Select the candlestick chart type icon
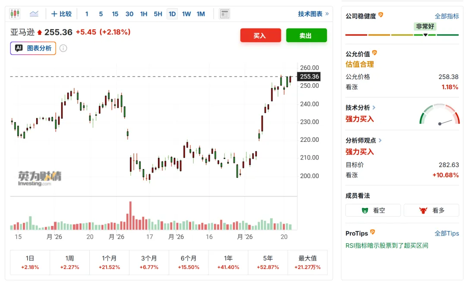 [x=15, y=14]
